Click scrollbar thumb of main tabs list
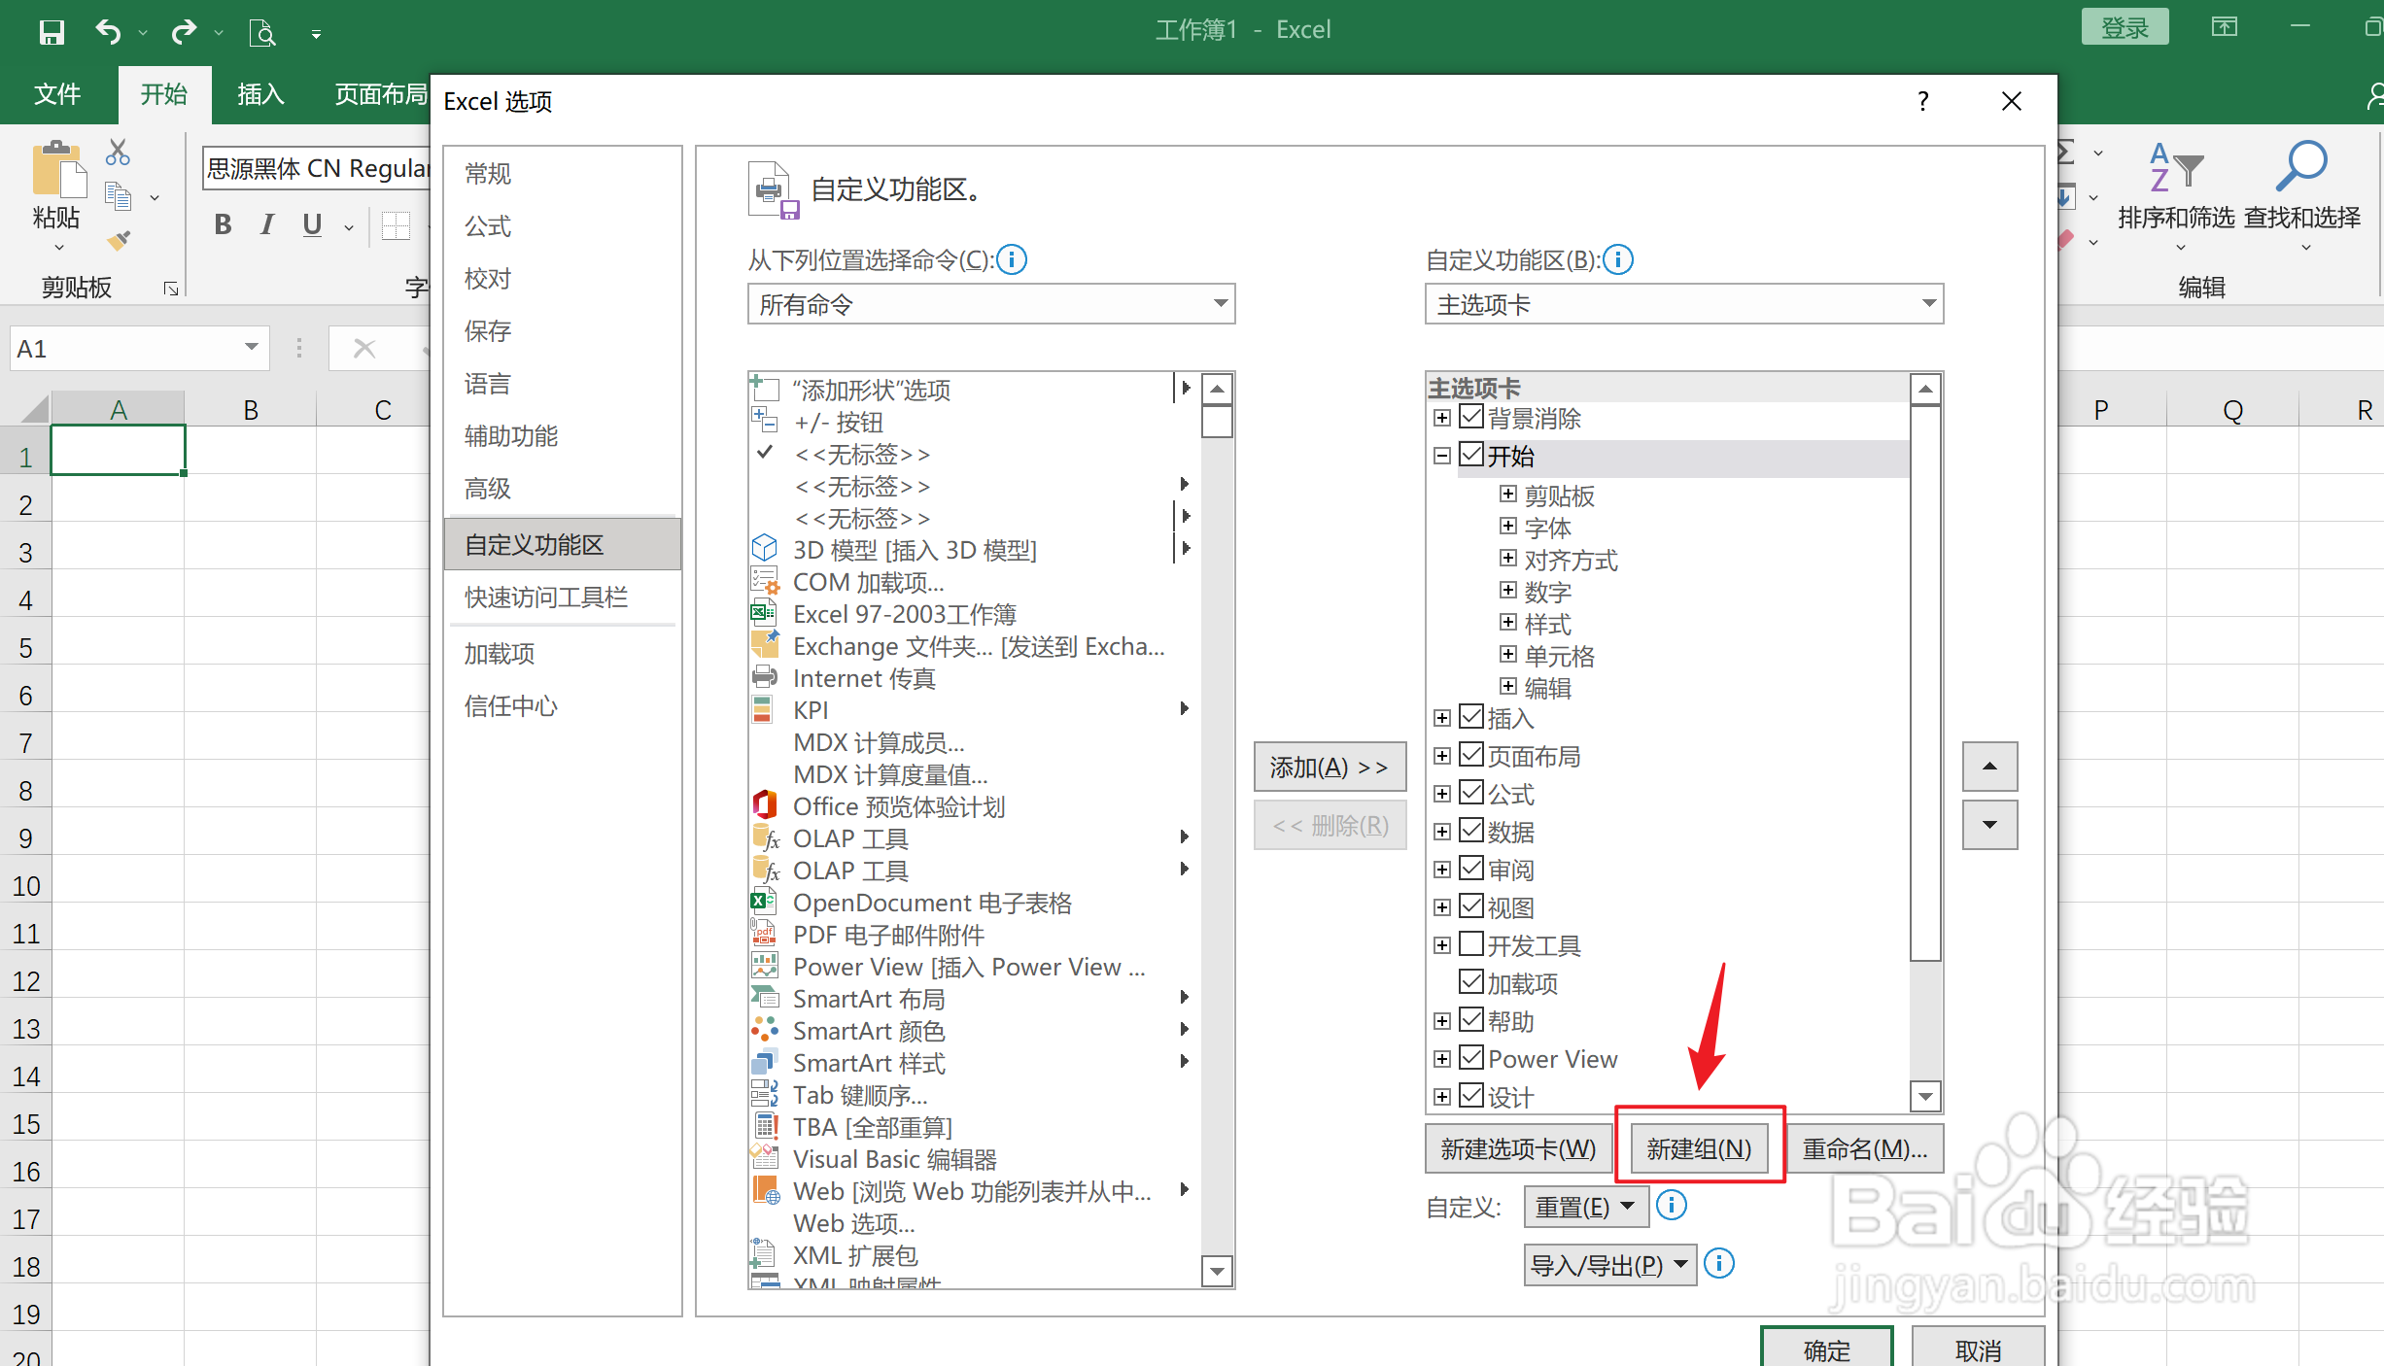Viewport: 2384px width, 1366px height. (1925, 683)
